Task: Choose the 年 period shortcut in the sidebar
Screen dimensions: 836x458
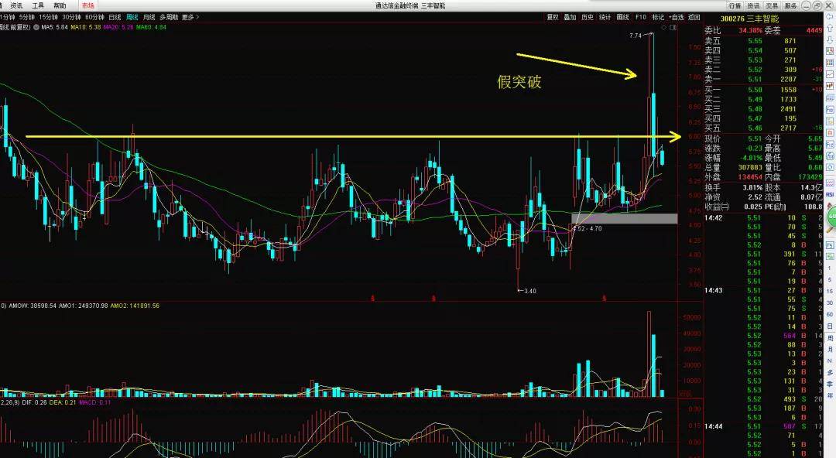Action: [x=830, y=395]
